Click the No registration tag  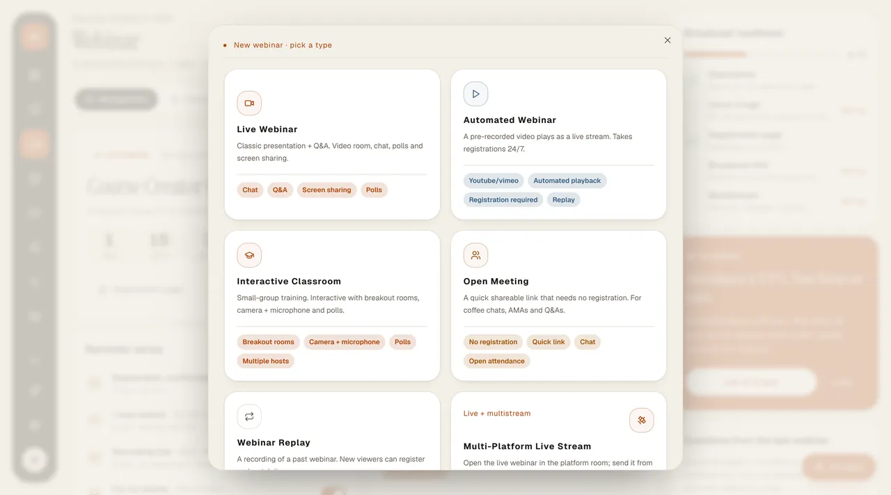pyautogui.click(x=494, y=342)
